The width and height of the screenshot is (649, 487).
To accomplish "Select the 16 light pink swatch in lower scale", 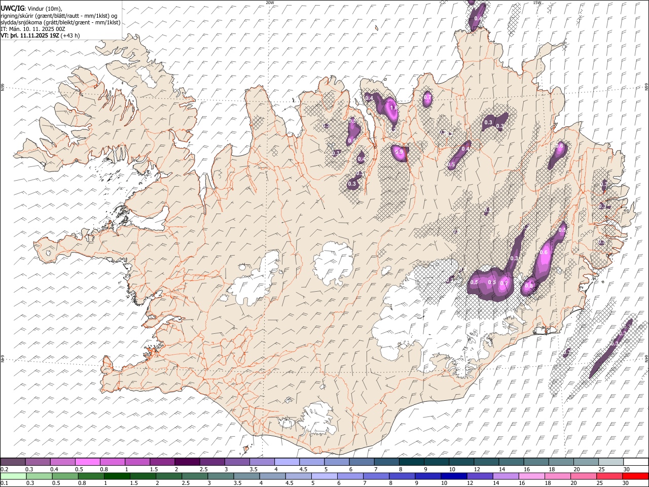I will (x=532, y=476).
